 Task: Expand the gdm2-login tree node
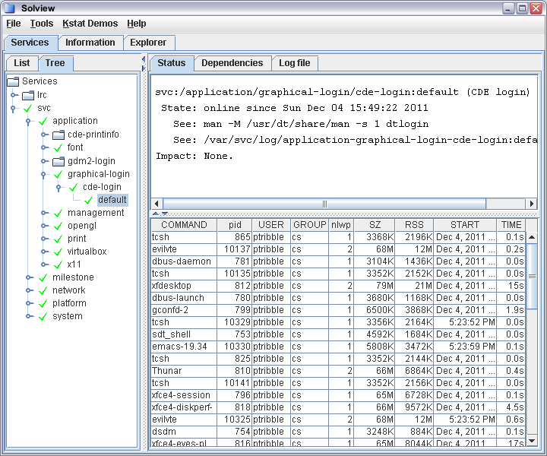click(44, 161)
